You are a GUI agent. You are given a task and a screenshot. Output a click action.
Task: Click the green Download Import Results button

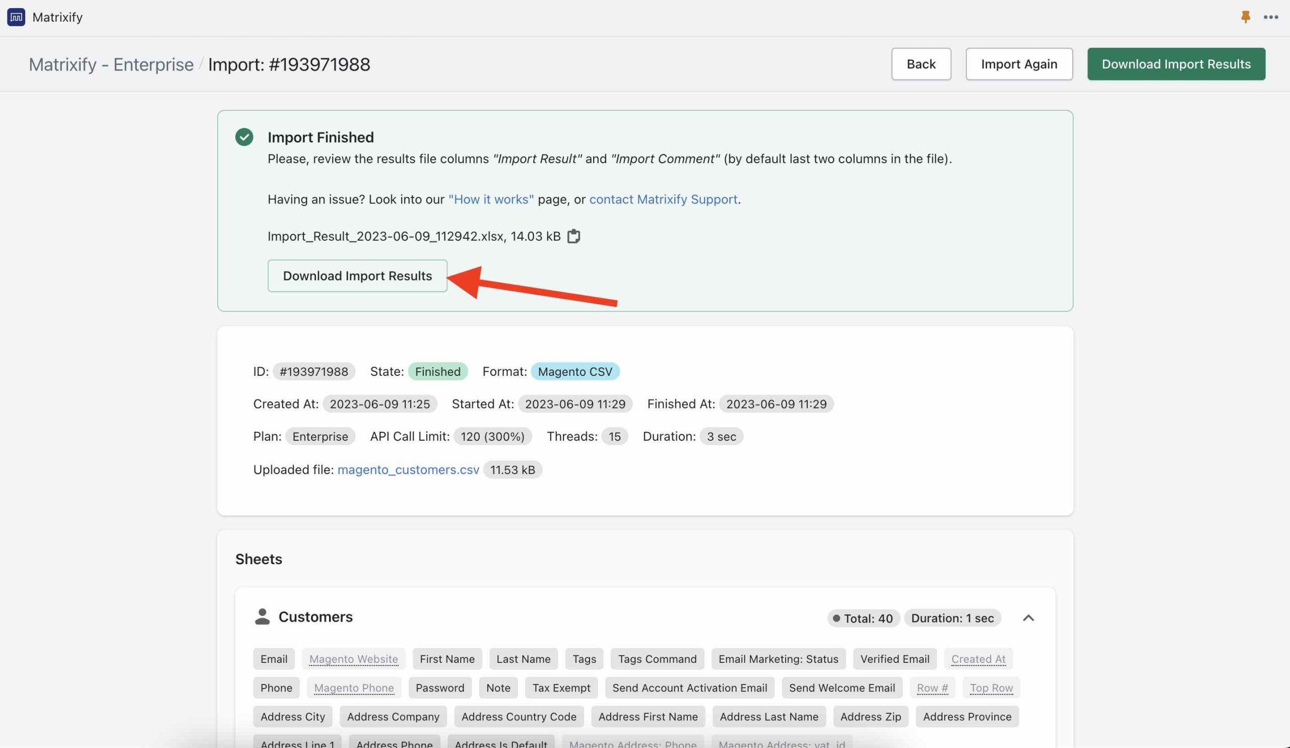pos(1176,64)
